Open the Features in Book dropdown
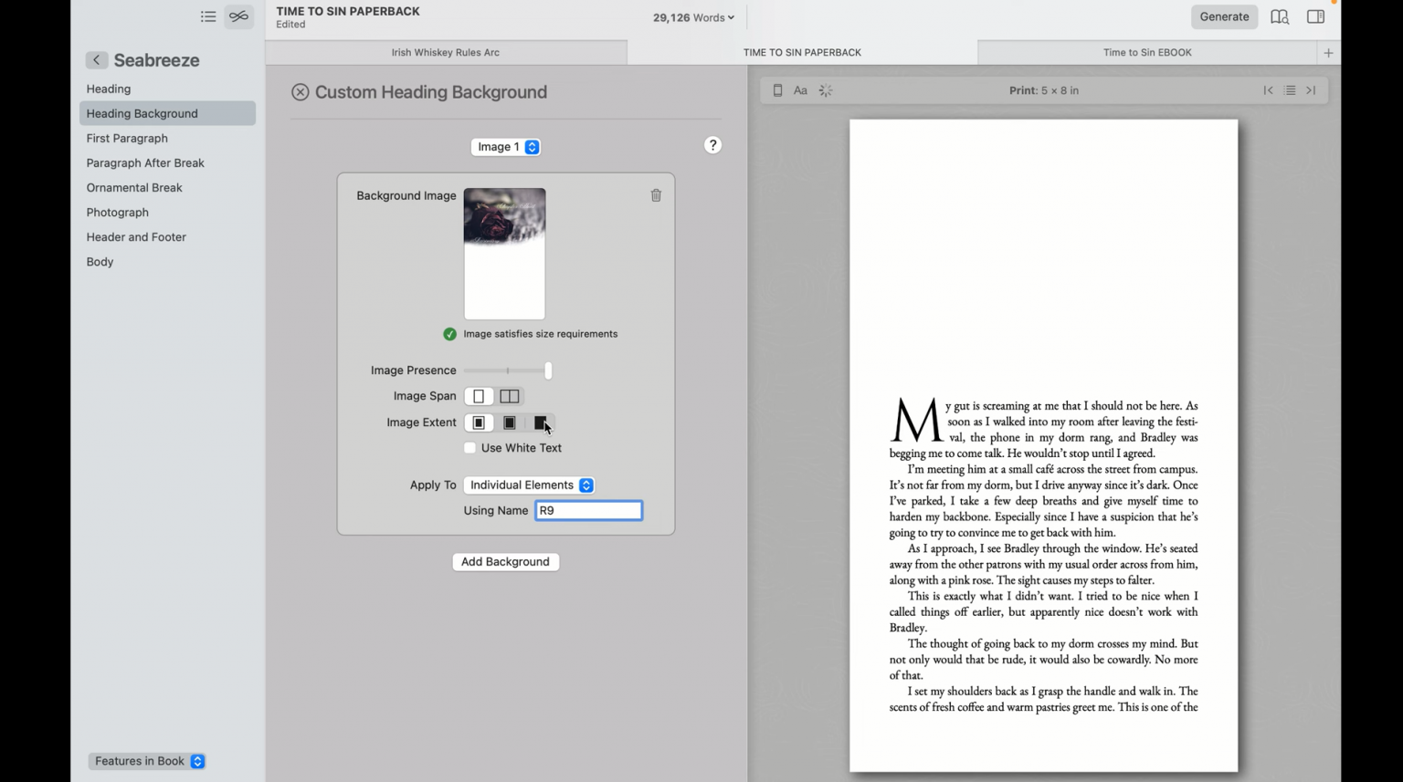Image resolution: width=1403 pixels, height=782 pixels. [146, 760]
